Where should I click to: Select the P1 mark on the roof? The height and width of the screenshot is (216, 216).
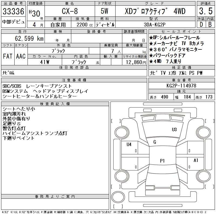tap(162, 161)
